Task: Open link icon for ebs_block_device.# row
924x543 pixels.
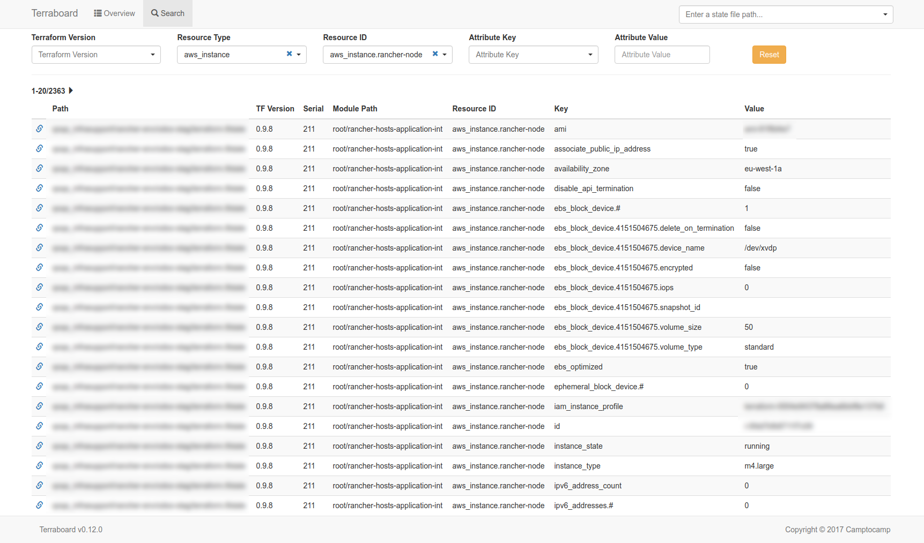Action: tap(39, 208)
